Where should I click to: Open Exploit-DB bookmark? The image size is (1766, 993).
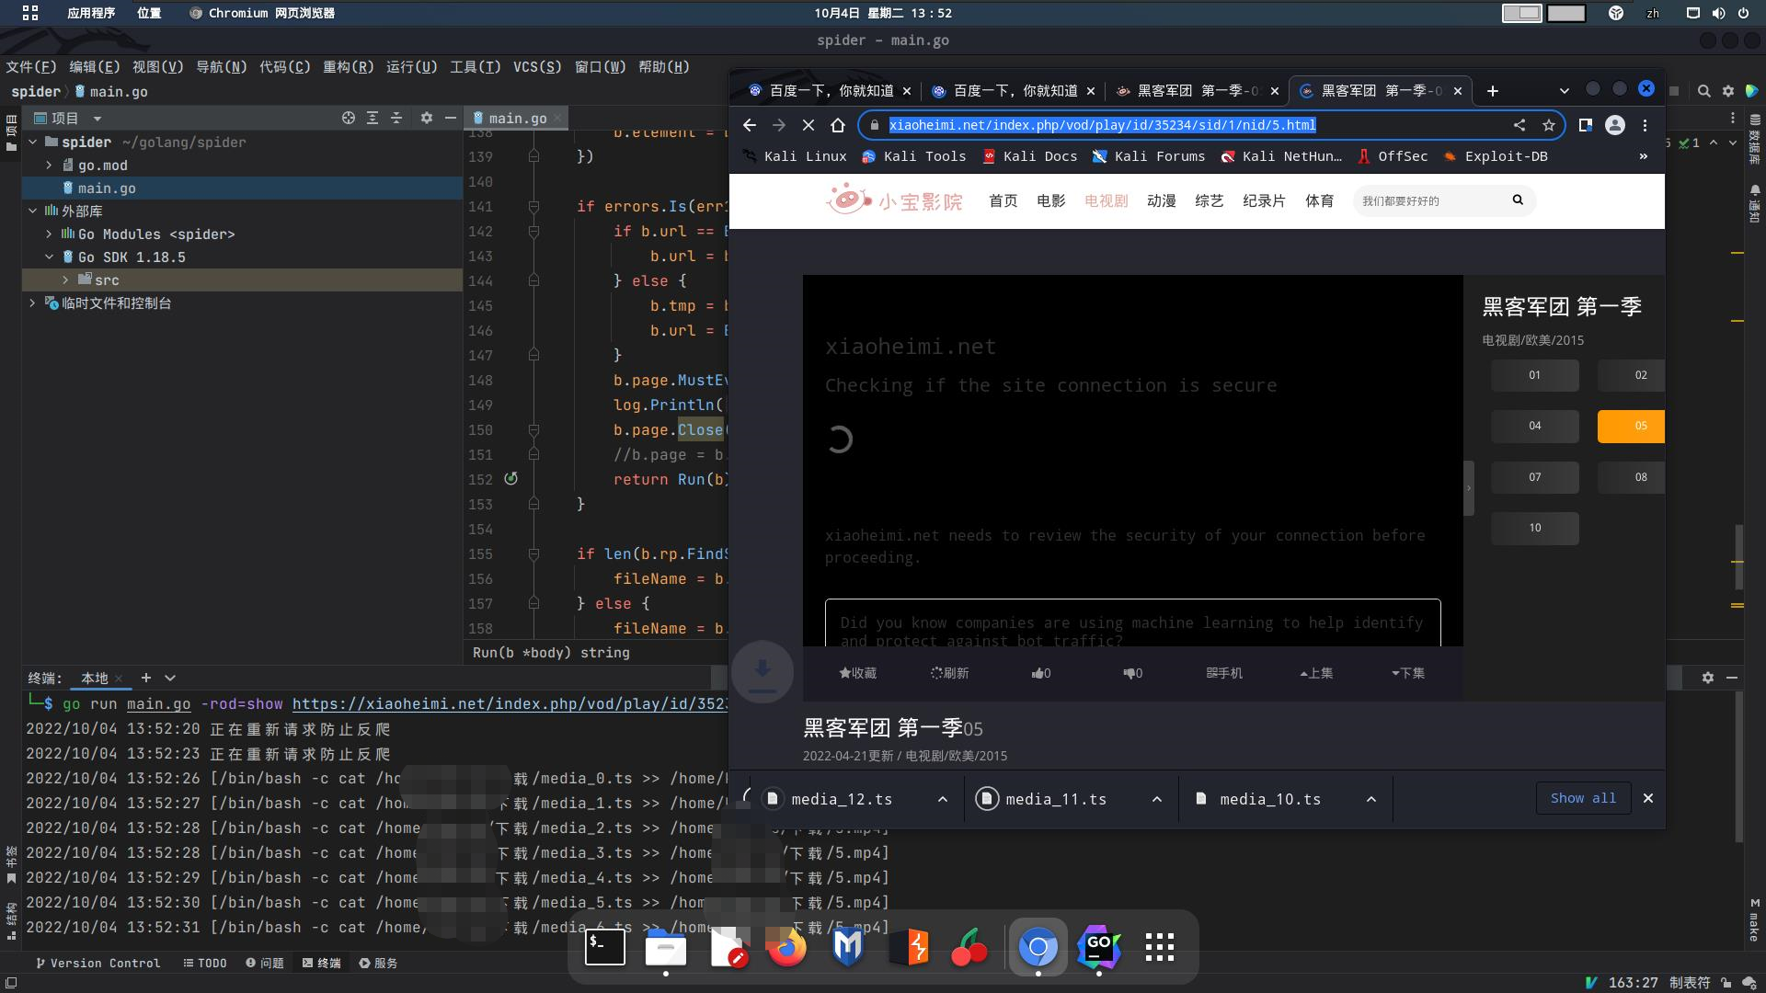pyautogui.click(x=1496, y=156)
